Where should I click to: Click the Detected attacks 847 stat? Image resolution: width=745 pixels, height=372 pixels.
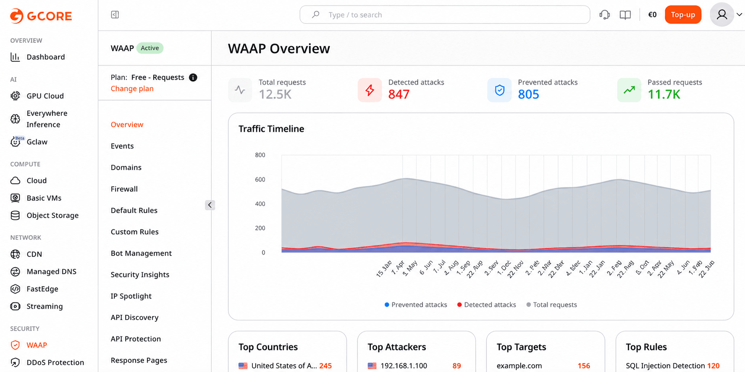pos(401,90)
